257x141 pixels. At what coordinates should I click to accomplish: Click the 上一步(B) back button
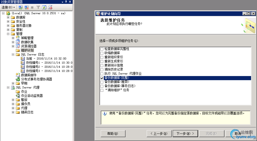pos(159,134)
